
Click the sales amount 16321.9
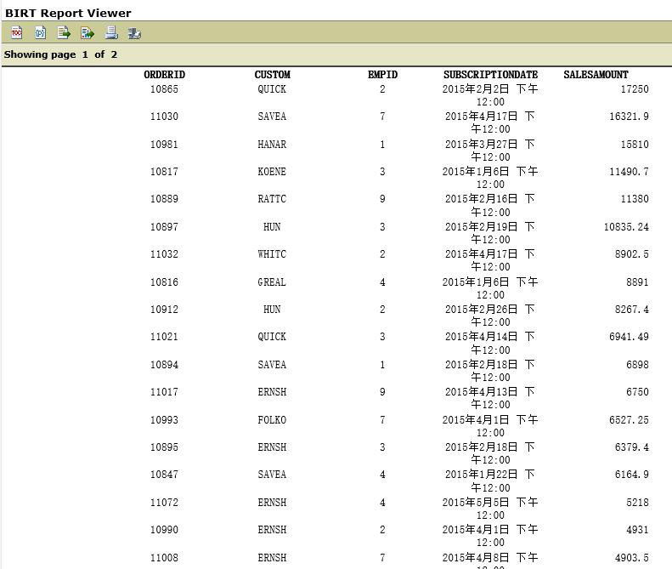[629, 117]
